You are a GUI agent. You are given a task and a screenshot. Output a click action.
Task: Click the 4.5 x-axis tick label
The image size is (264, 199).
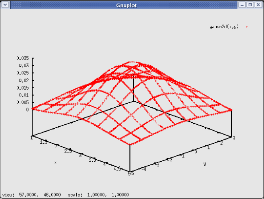pyautogui.click(x=117, y=169)
